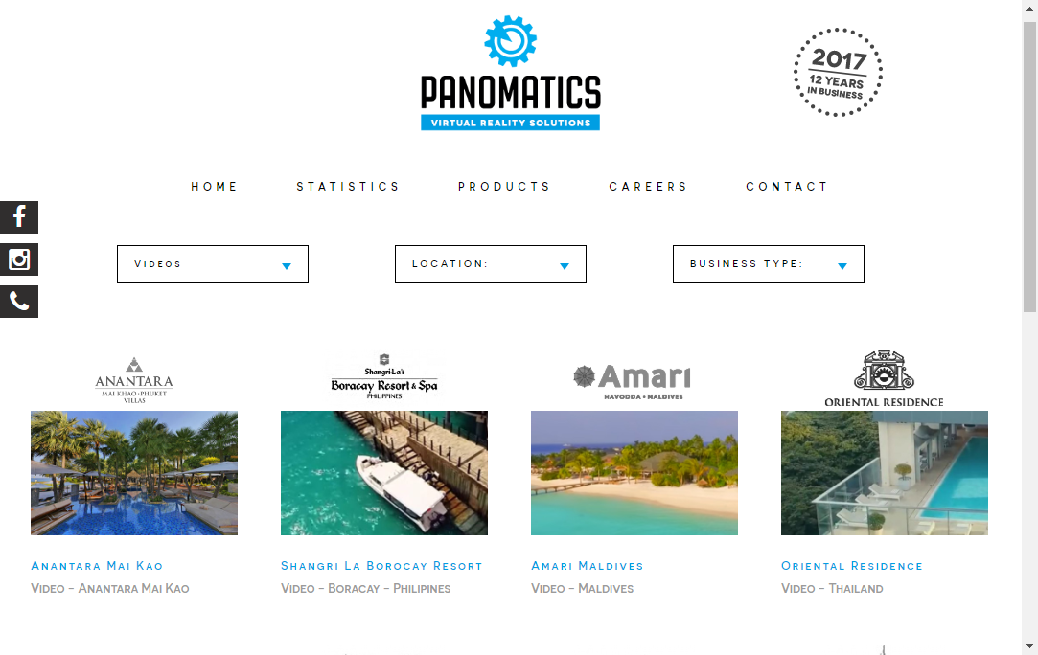Open the Facebook sidebar icon
Screen dimensions: 1038x655
[19, 217]
